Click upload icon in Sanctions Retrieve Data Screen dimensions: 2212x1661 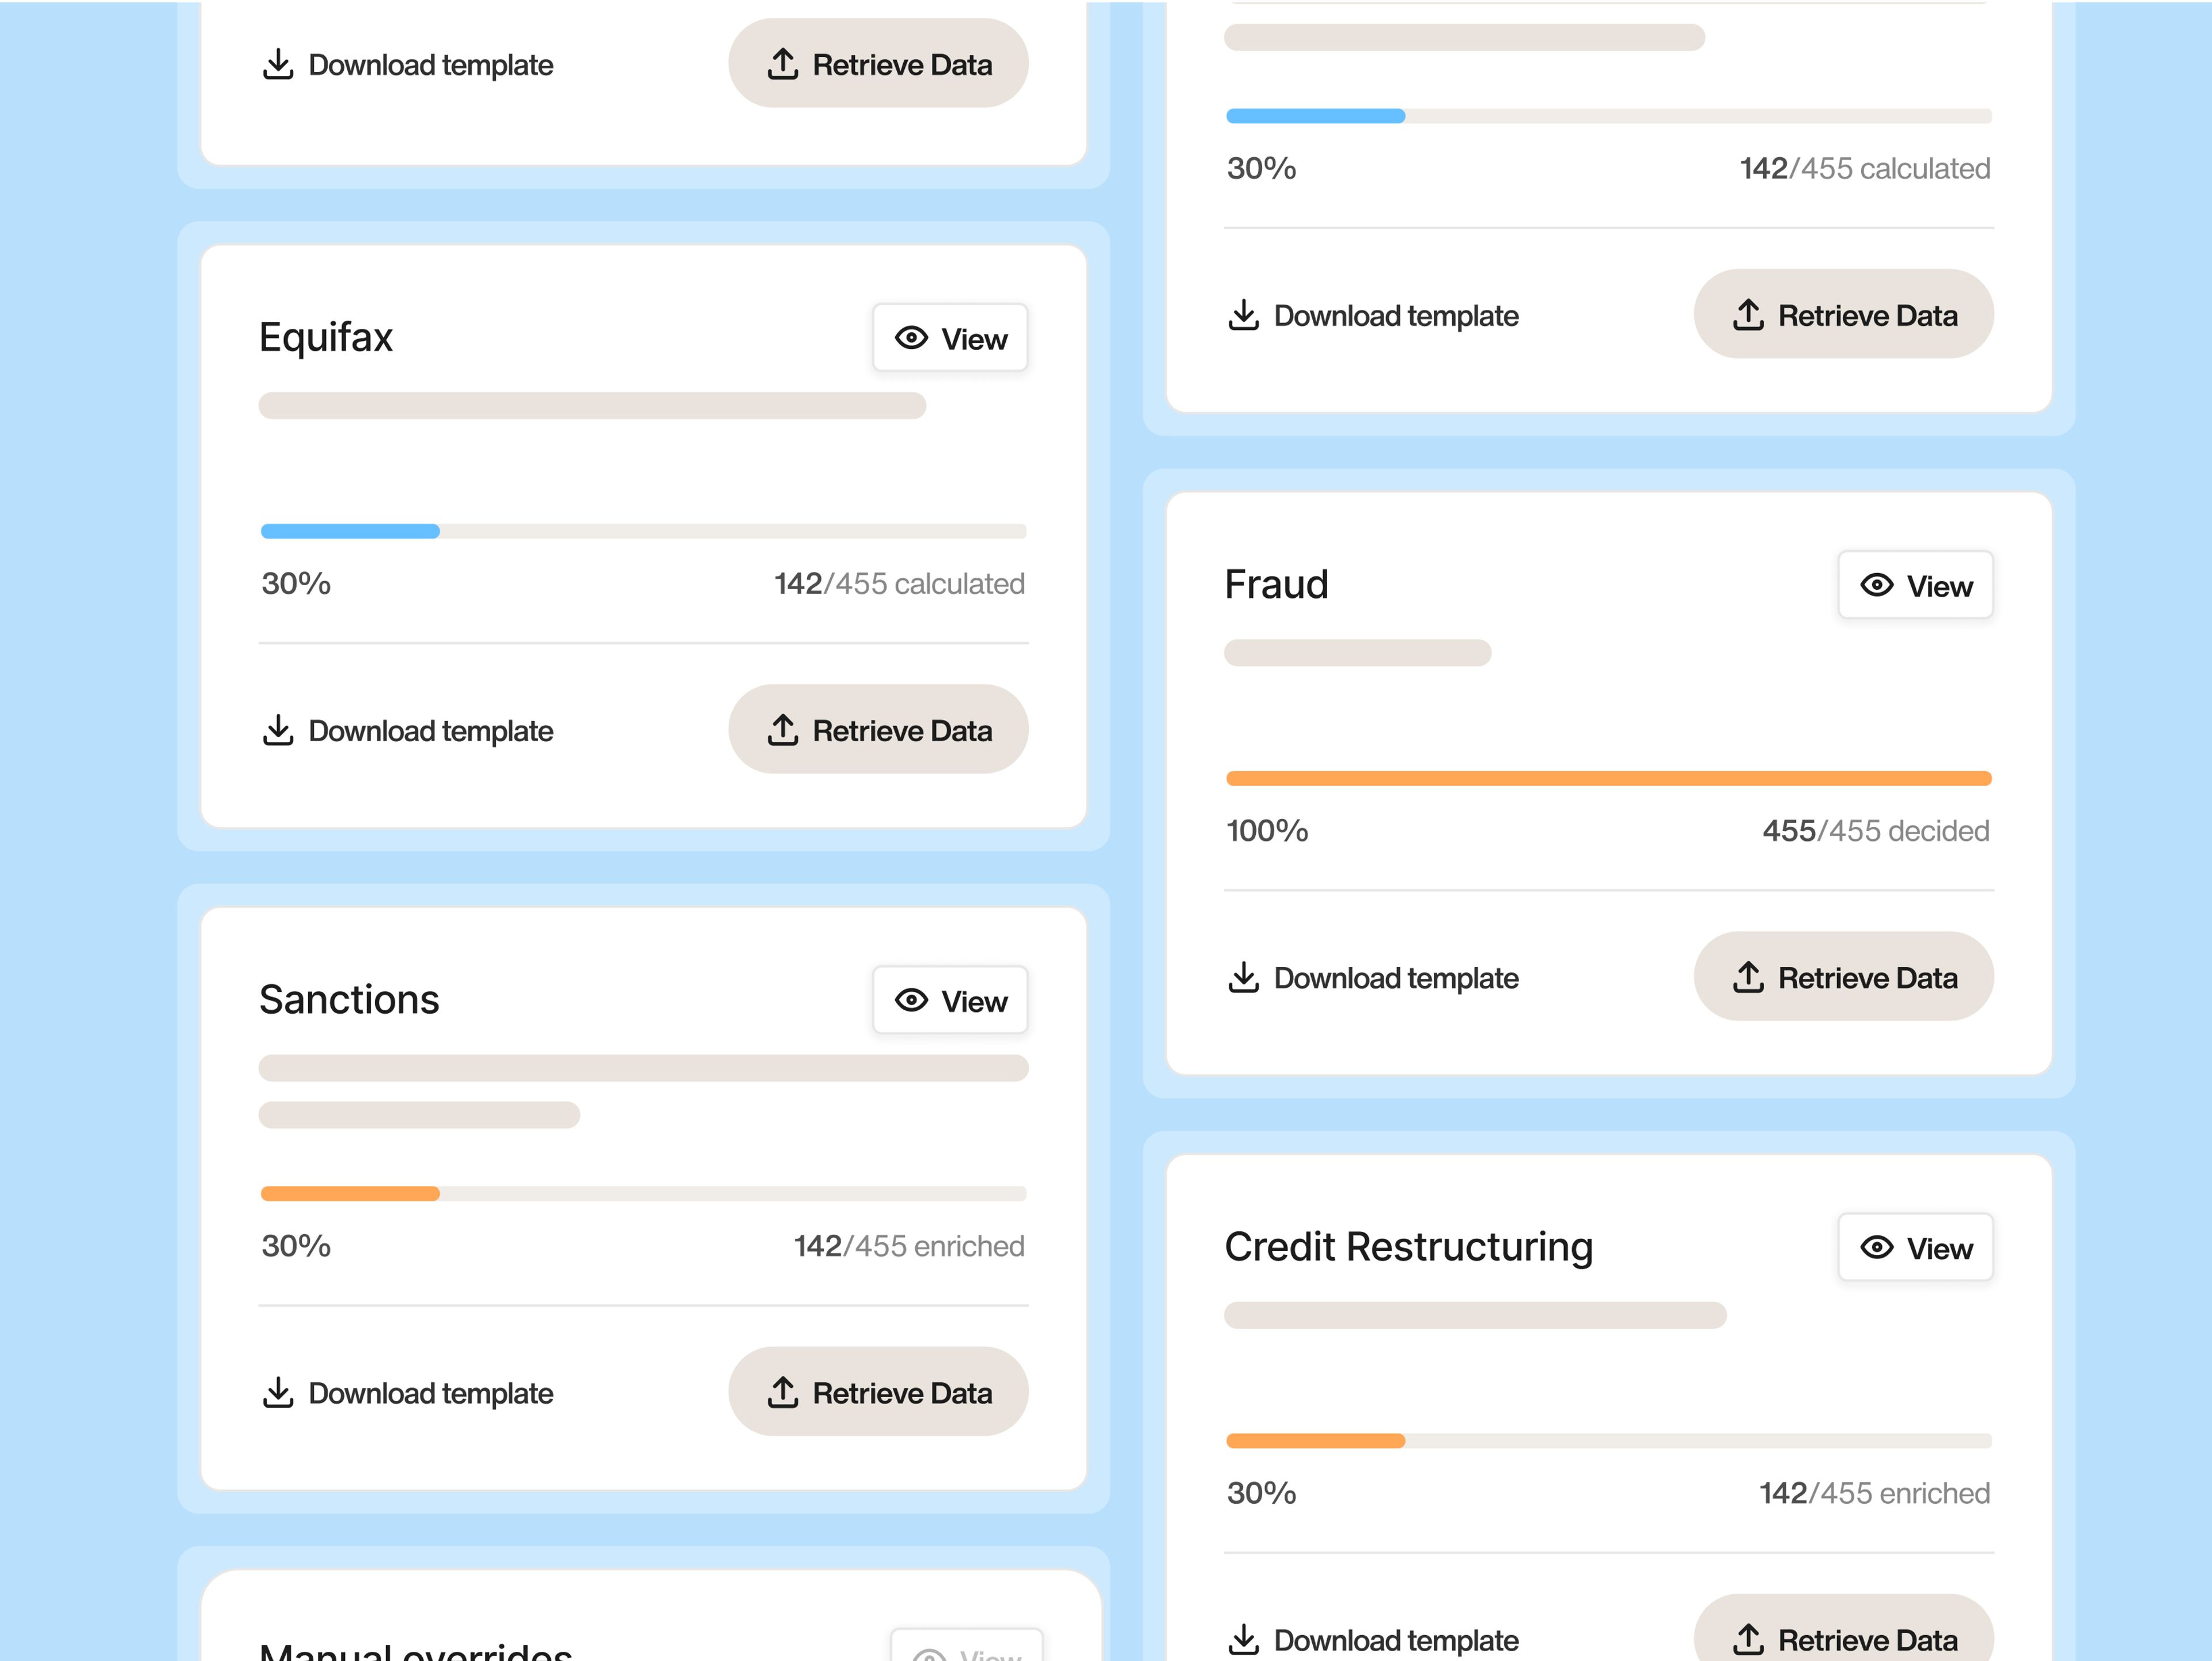point(782,1392)
